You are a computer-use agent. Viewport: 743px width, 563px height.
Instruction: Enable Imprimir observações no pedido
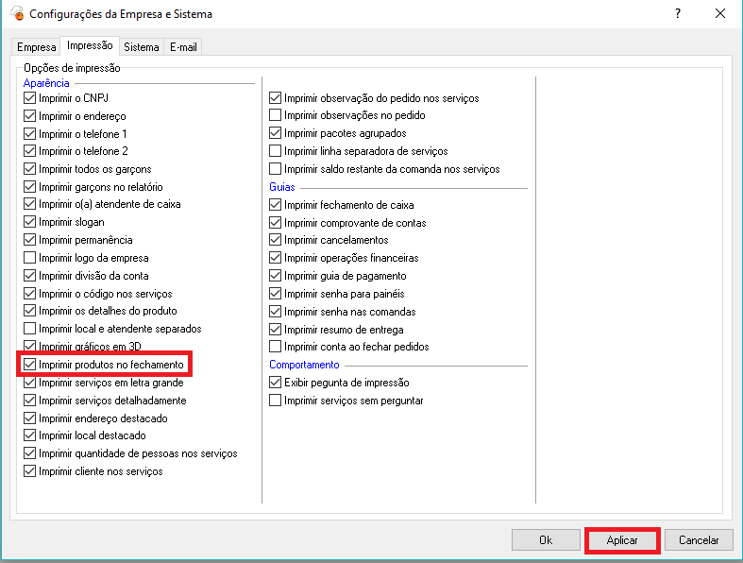276,115
